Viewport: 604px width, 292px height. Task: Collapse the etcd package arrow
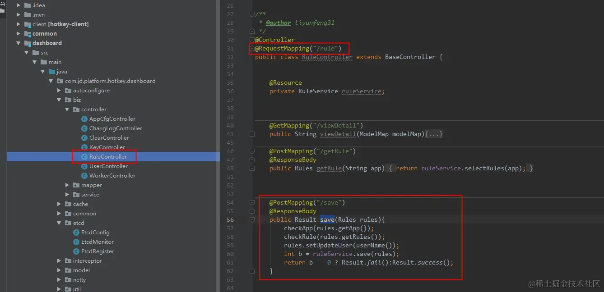tap(59, 223)
